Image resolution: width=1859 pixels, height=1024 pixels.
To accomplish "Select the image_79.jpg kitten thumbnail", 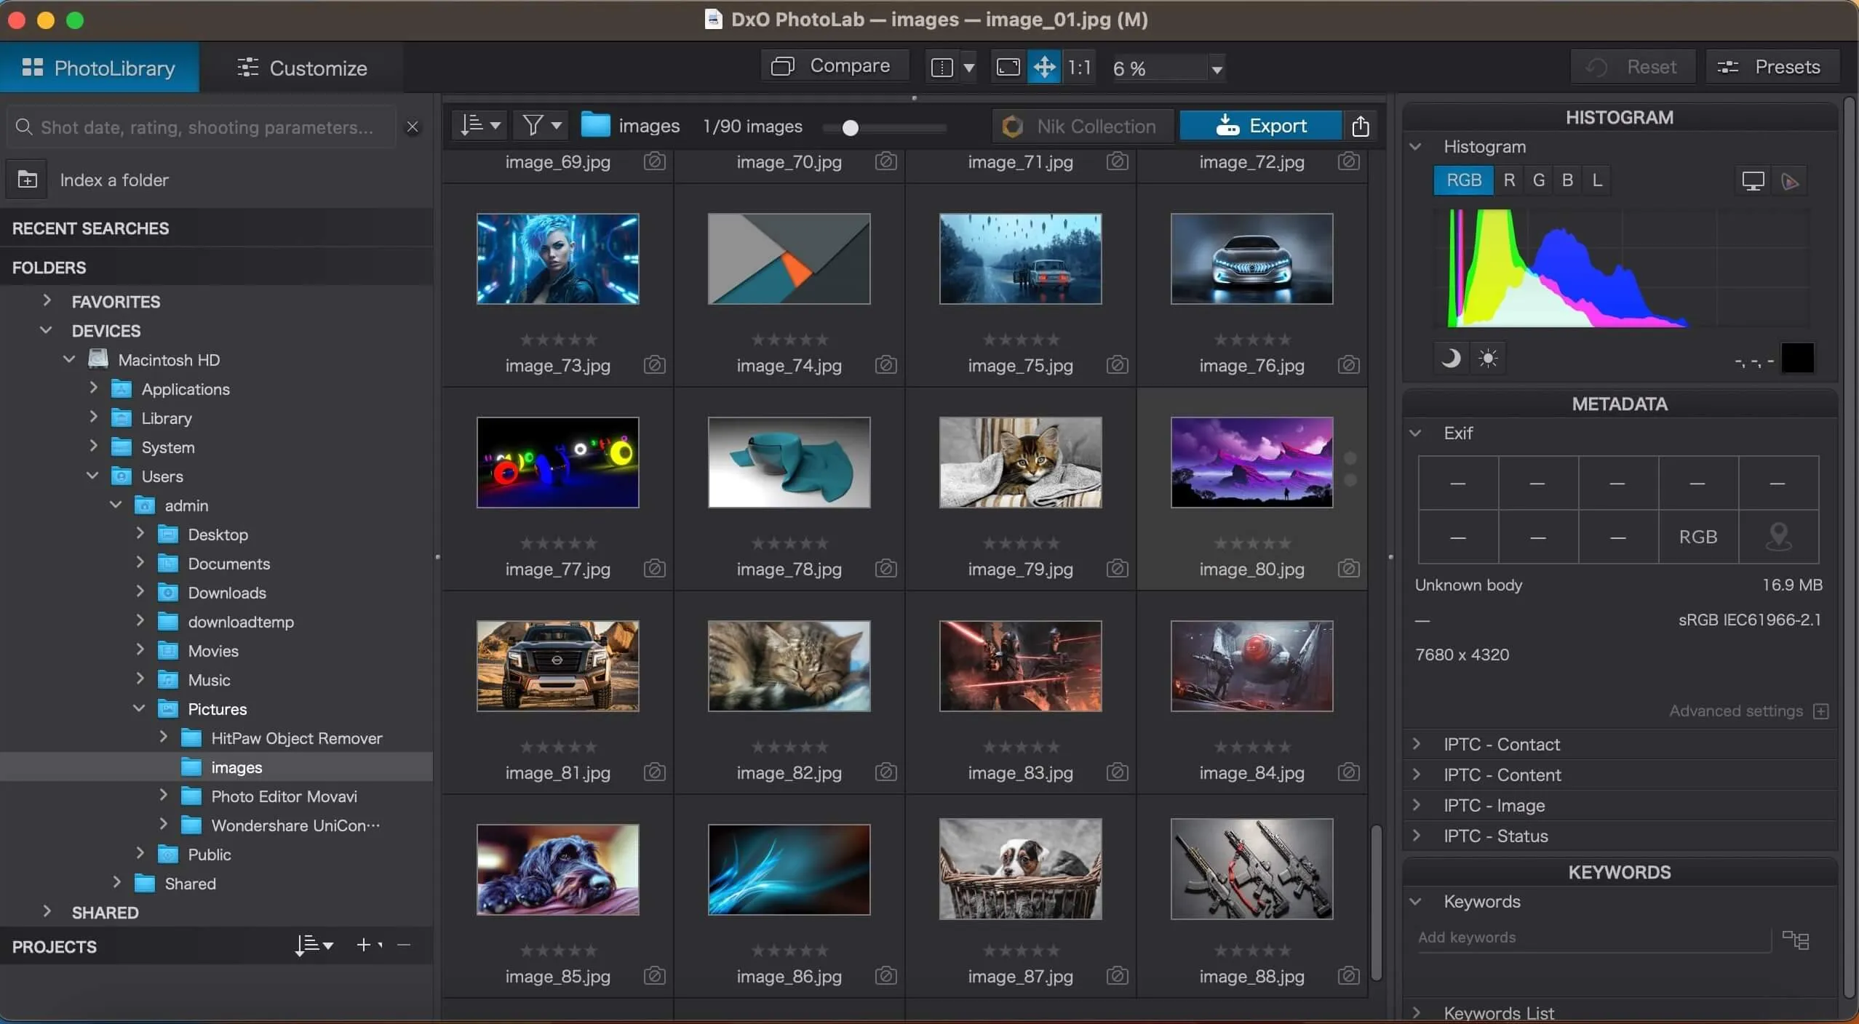I will (x=1019, y=463).
